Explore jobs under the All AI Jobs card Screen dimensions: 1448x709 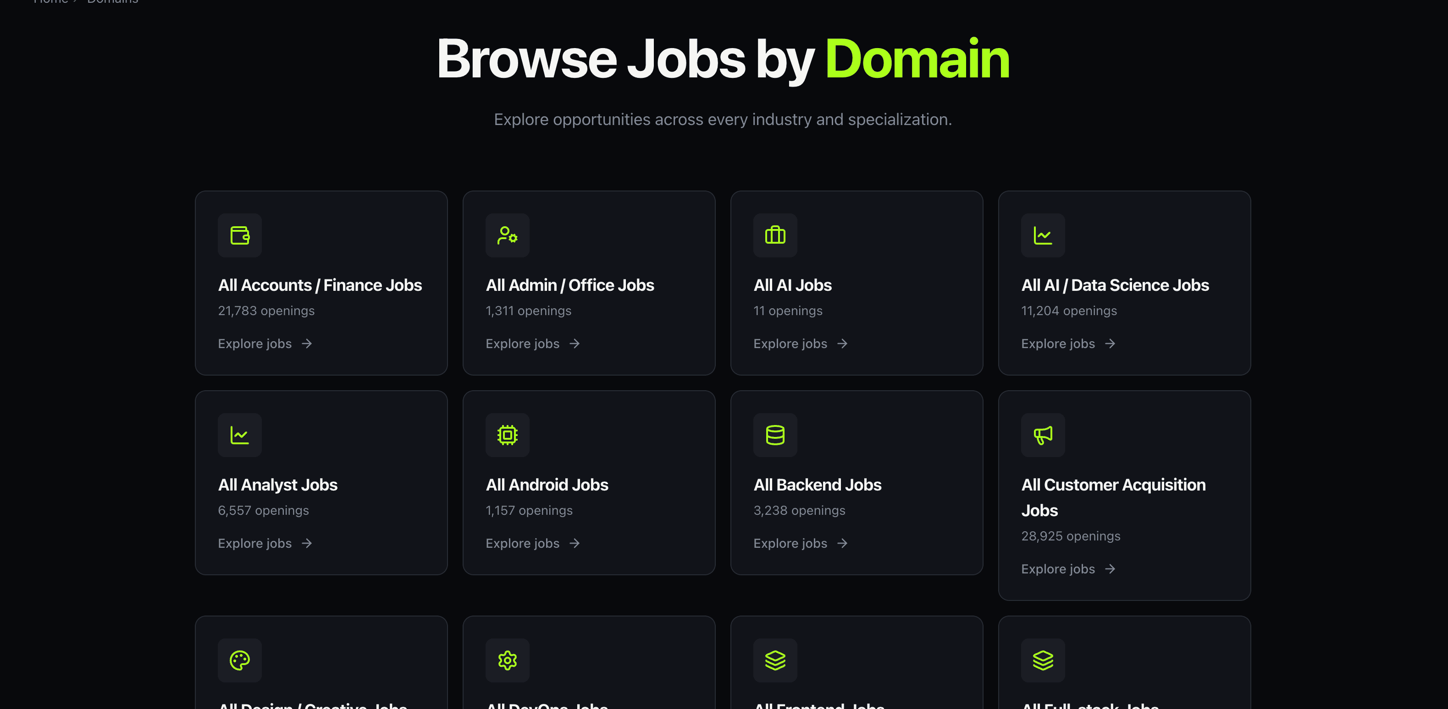pos(801,344)
